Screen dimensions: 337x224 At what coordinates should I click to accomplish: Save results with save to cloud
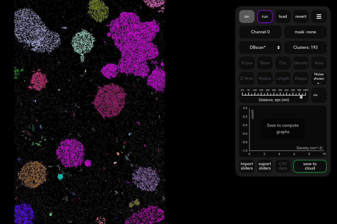click(310, 166)
